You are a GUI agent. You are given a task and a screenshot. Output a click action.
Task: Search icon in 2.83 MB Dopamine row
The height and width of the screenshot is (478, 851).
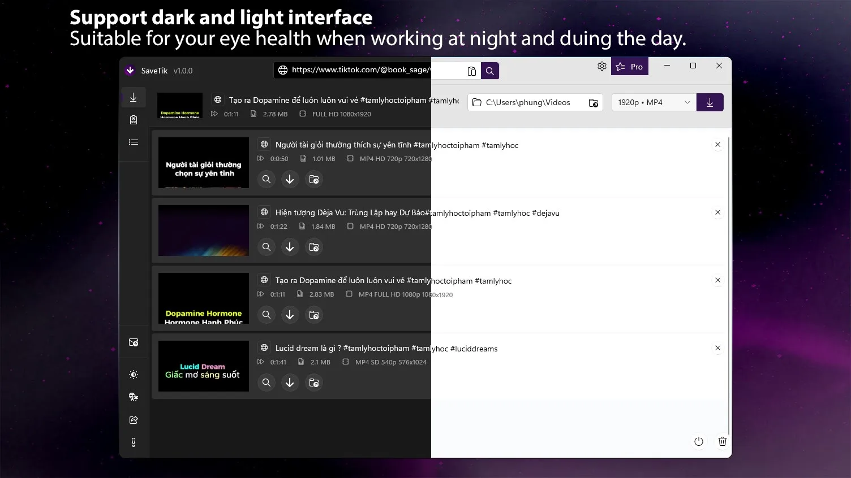267,315
